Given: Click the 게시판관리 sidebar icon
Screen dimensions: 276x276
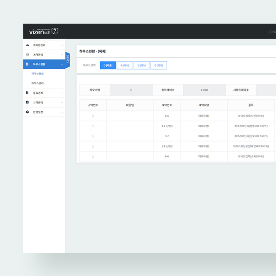Looking at the screenshot, I should point(27,45).
